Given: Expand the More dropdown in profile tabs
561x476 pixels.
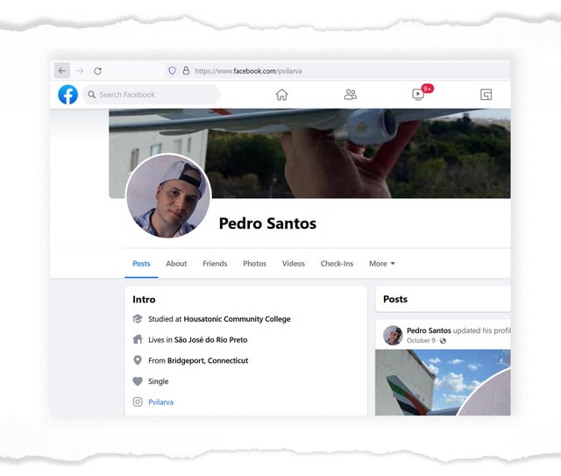Looking at the screenshot, I should [381, 264].
